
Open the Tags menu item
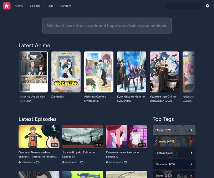click(50, 6)
